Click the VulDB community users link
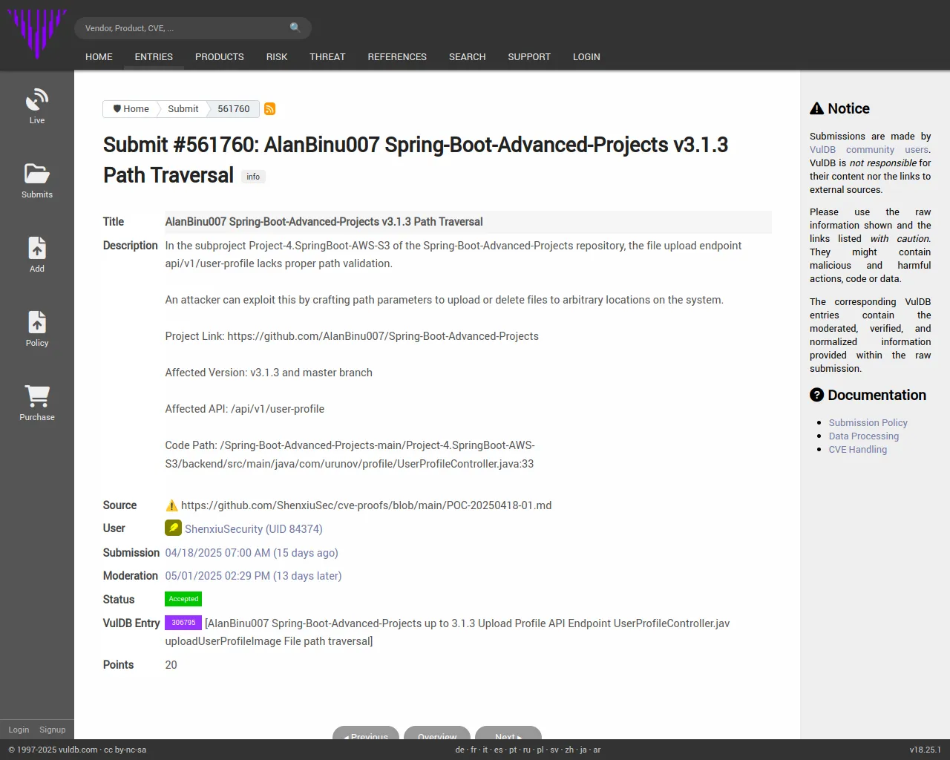This screenshot has height=760, width=950. click(x=870, y=150)
